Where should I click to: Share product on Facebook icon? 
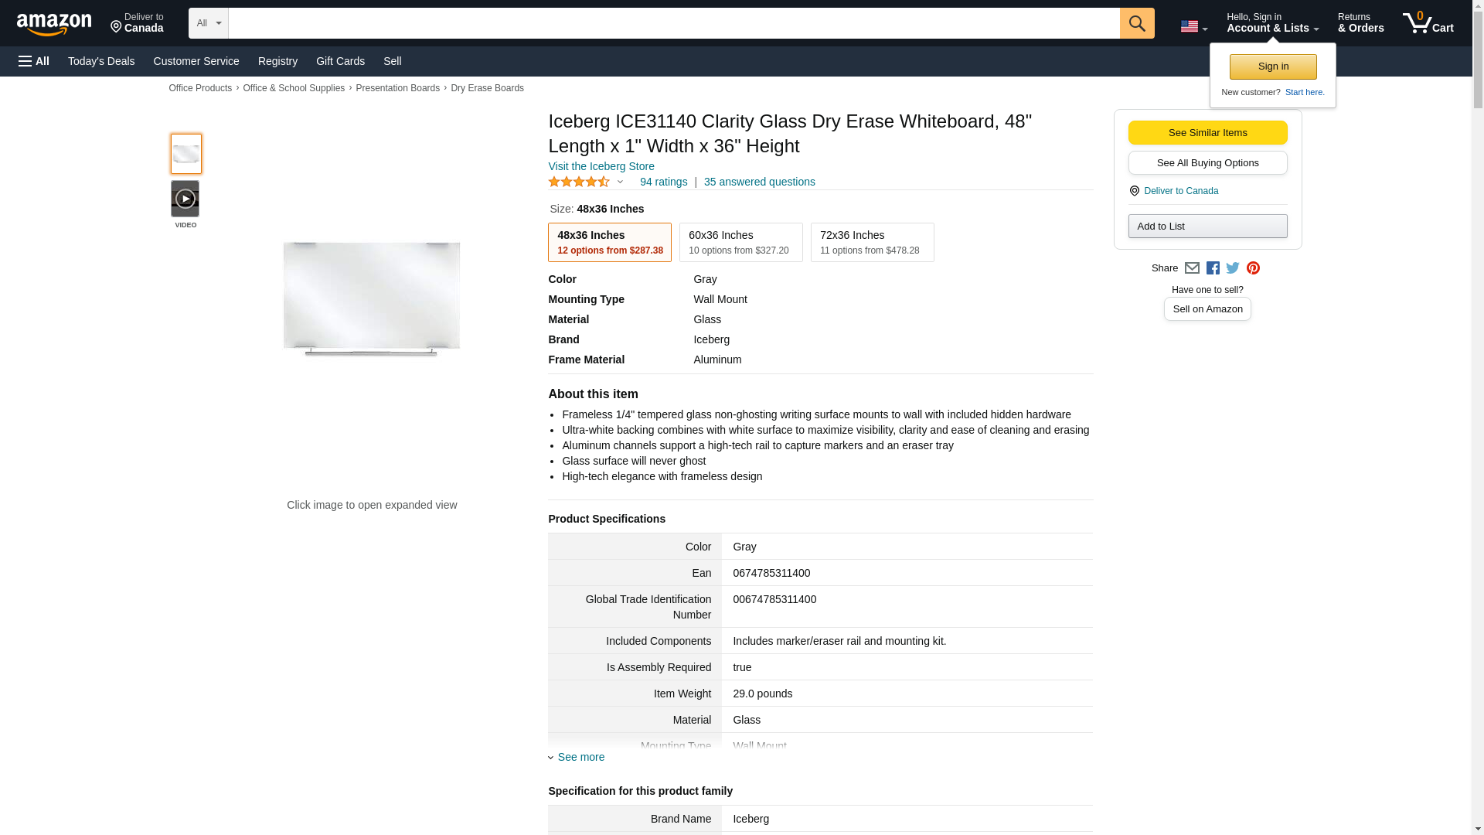click(1213, 268)
